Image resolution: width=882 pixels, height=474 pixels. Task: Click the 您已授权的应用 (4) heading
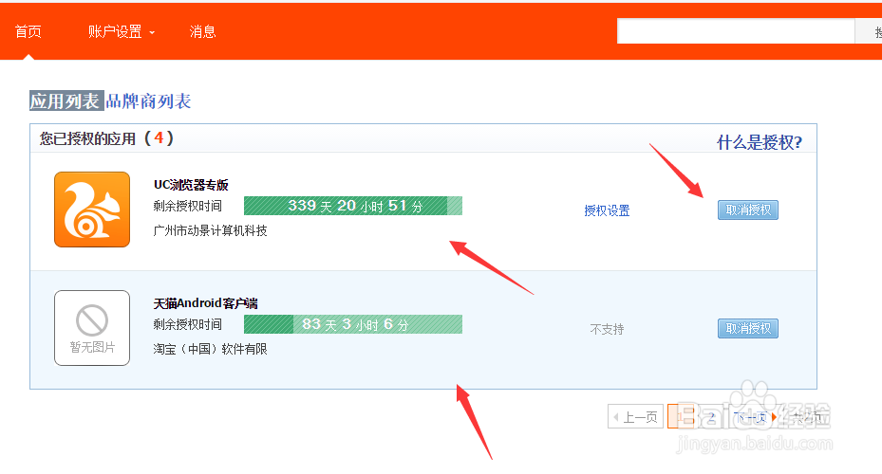click(x=106, y=138)
